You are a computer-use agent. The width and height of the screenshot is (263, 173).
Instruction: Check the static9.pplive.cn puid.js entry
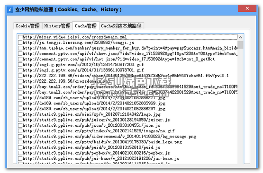[x=20, y=147]
